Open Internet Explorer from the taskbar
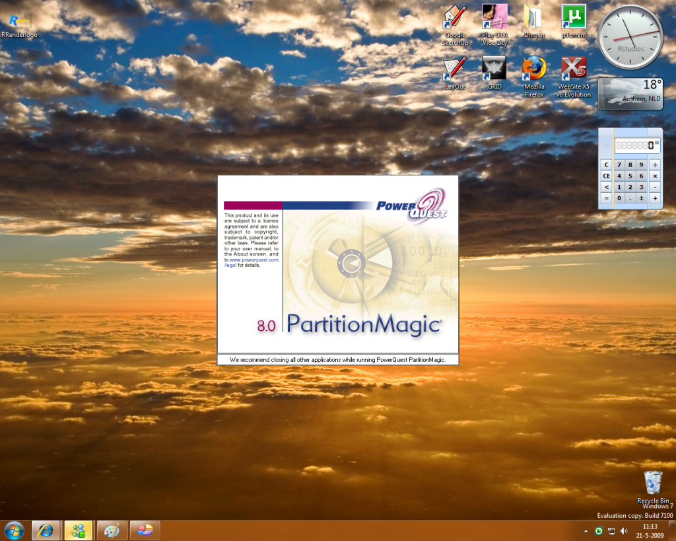This screenshot has height=541, width=676. pos(46,530)
